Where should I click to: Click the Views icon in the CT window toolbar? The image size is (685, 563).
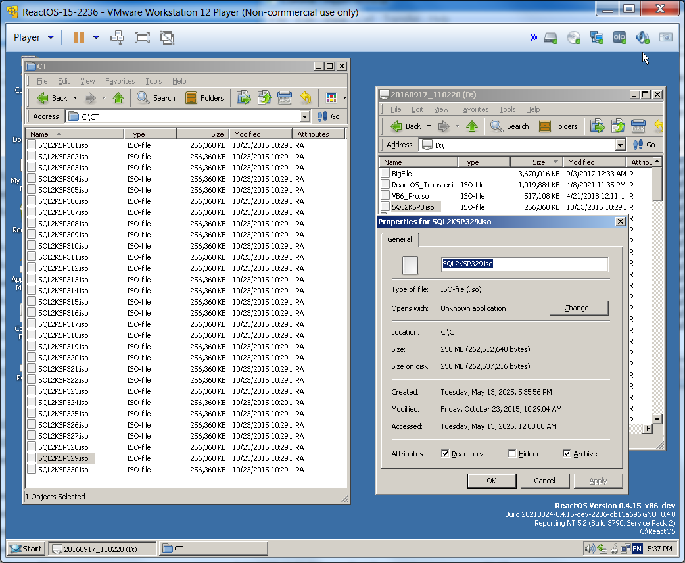pos(331,98)
